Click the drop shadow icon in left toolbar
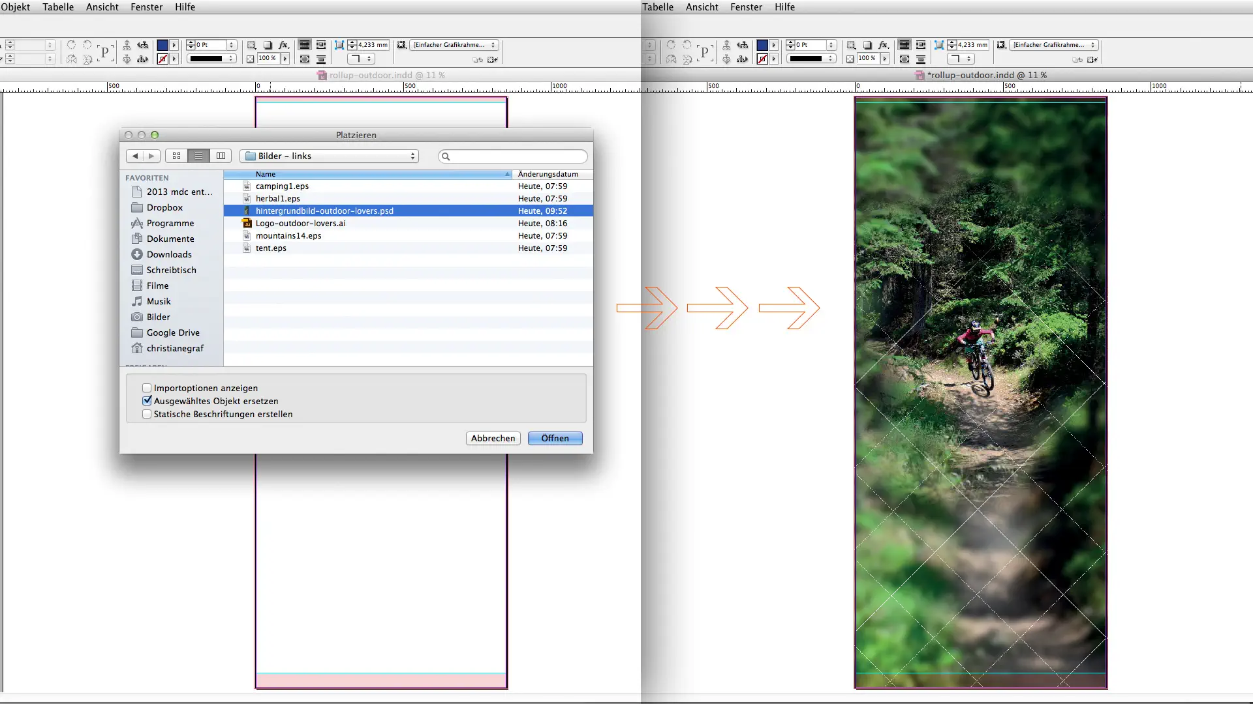 (x=268, y=45)
